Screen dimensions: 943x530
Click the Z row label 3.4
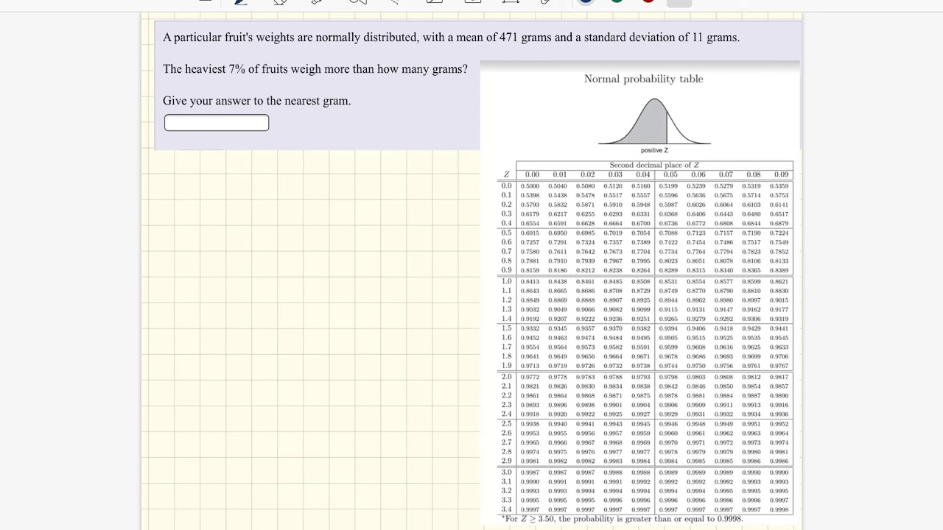point(507,509)
